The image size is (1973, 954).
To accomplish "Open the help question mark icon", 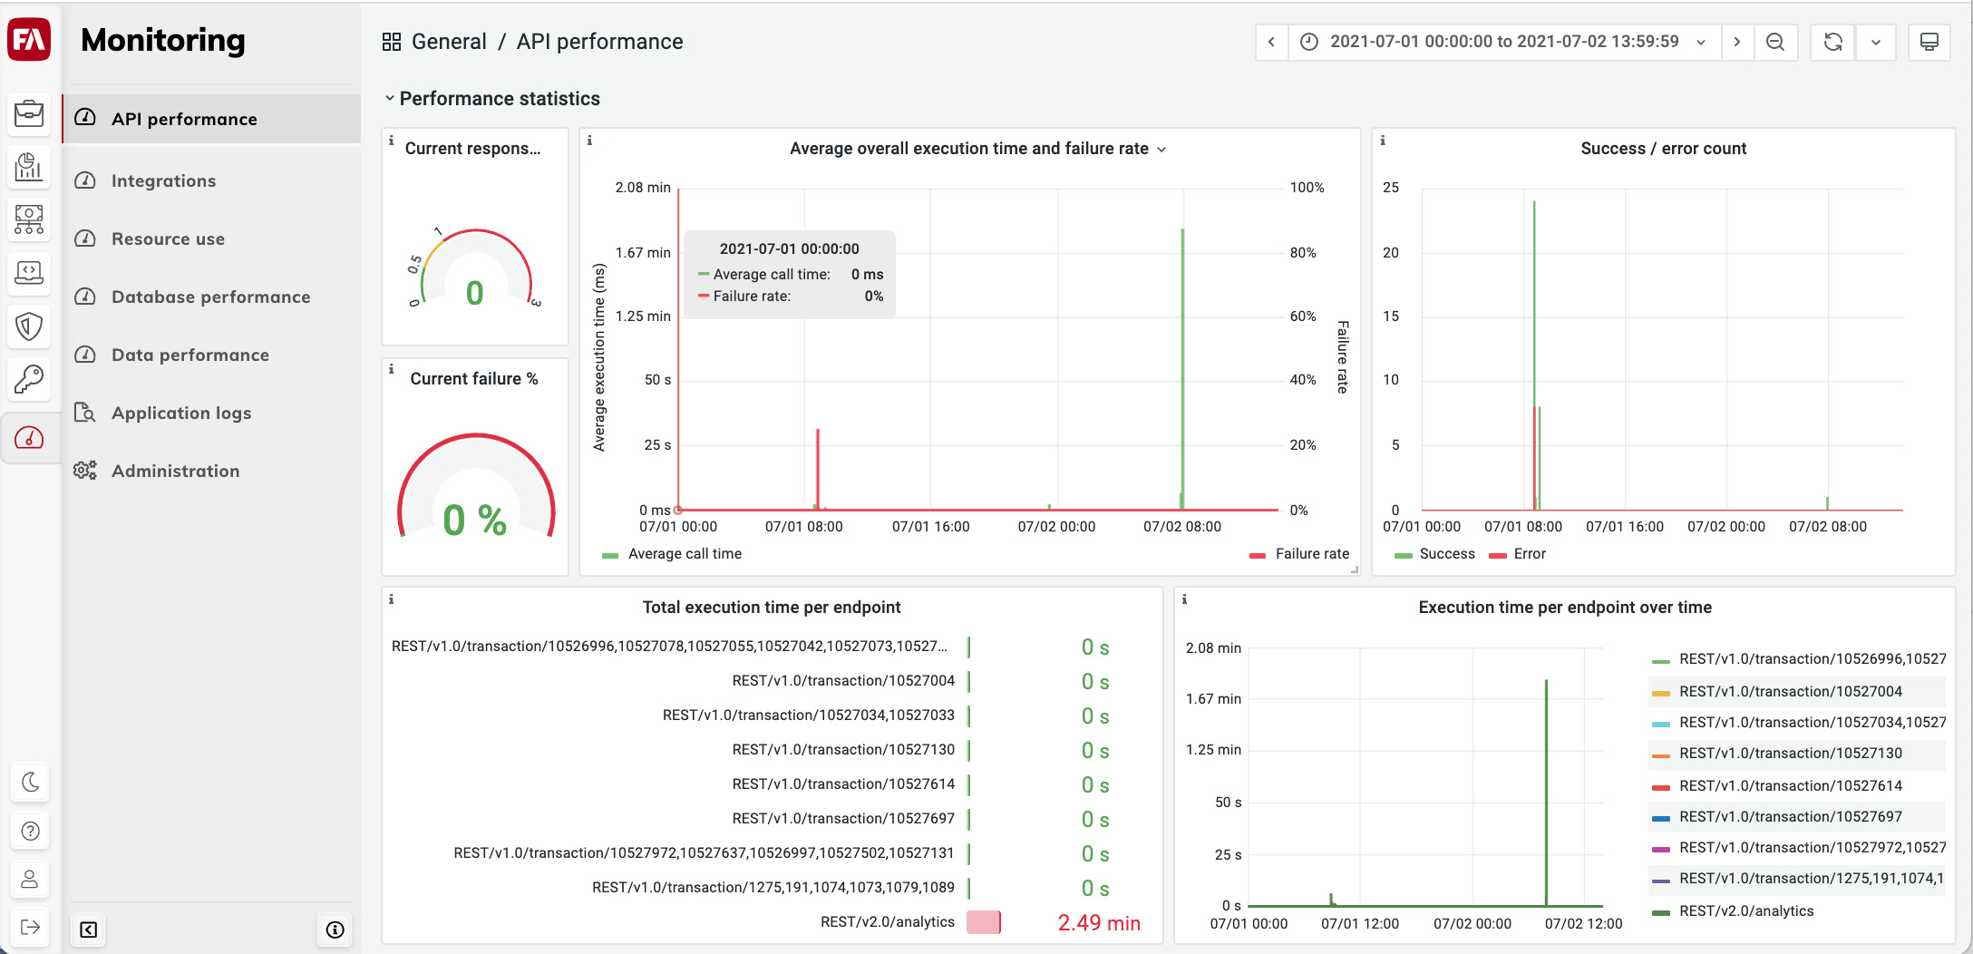I will [30, 831].
